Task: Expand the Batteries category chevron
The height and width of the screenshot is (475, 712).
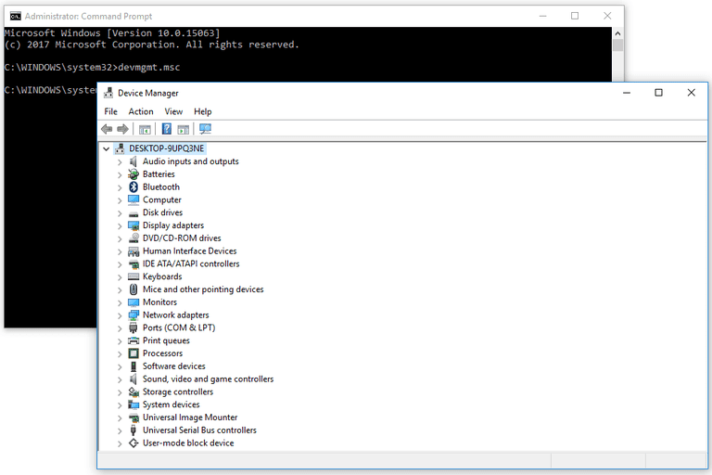Action: [x=120, y=174]
